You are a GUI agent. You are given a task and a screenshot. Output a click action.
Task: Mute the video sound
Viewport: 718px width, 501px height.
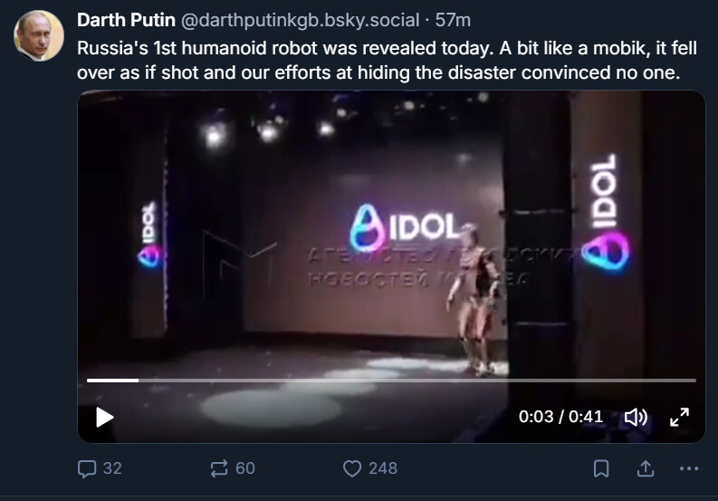[636, 417]
